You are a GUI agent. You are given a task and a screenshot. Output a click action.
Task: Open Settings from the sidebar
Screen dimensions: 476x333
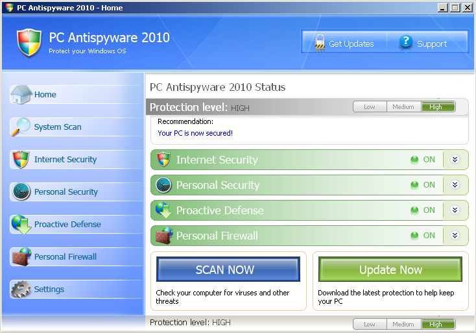pos(76,289)
